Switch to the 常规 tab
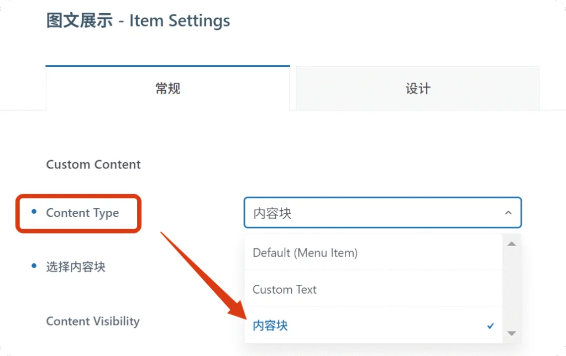Image resolution: width=566 pixels, height=356 pixels. tap(168, 88)
